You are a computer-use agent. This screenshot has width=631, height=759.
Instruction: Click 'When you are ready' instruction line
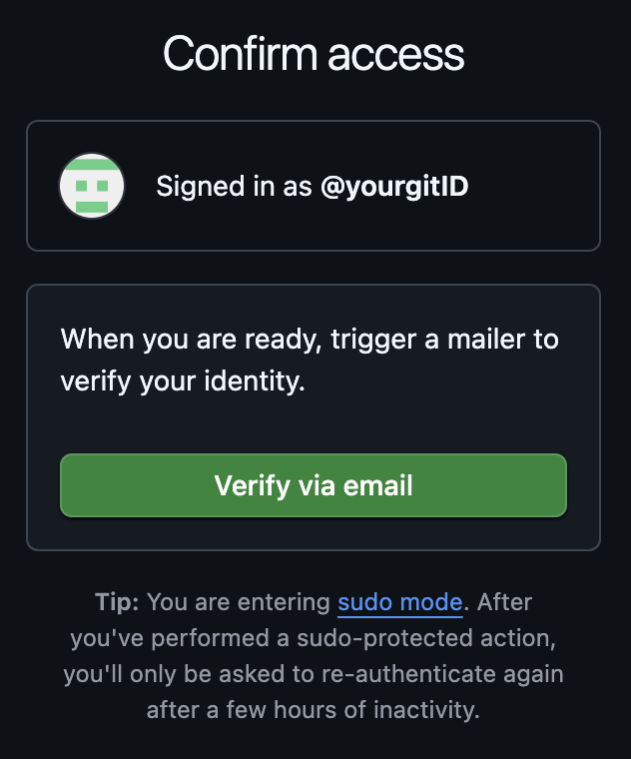pyautogui.click(x=310, y=339)
